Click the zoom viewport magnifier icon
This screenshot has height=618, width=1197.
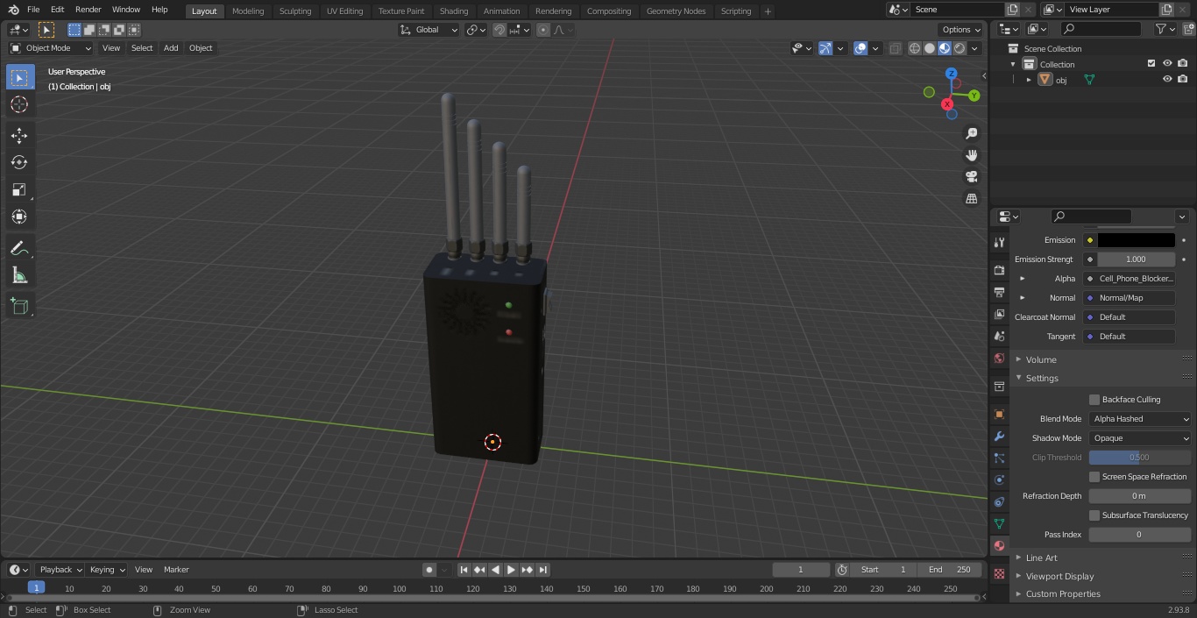pos(971,133)
